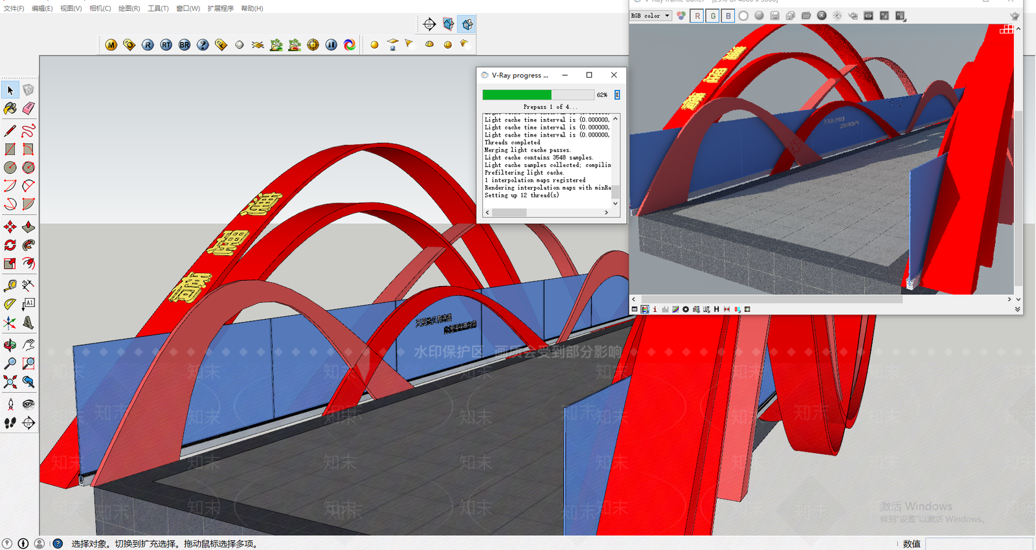The width and height of the screenshot is (1036, 550).
Task: Toggle red channel in frame buffer
Action: tap(697, 16)
